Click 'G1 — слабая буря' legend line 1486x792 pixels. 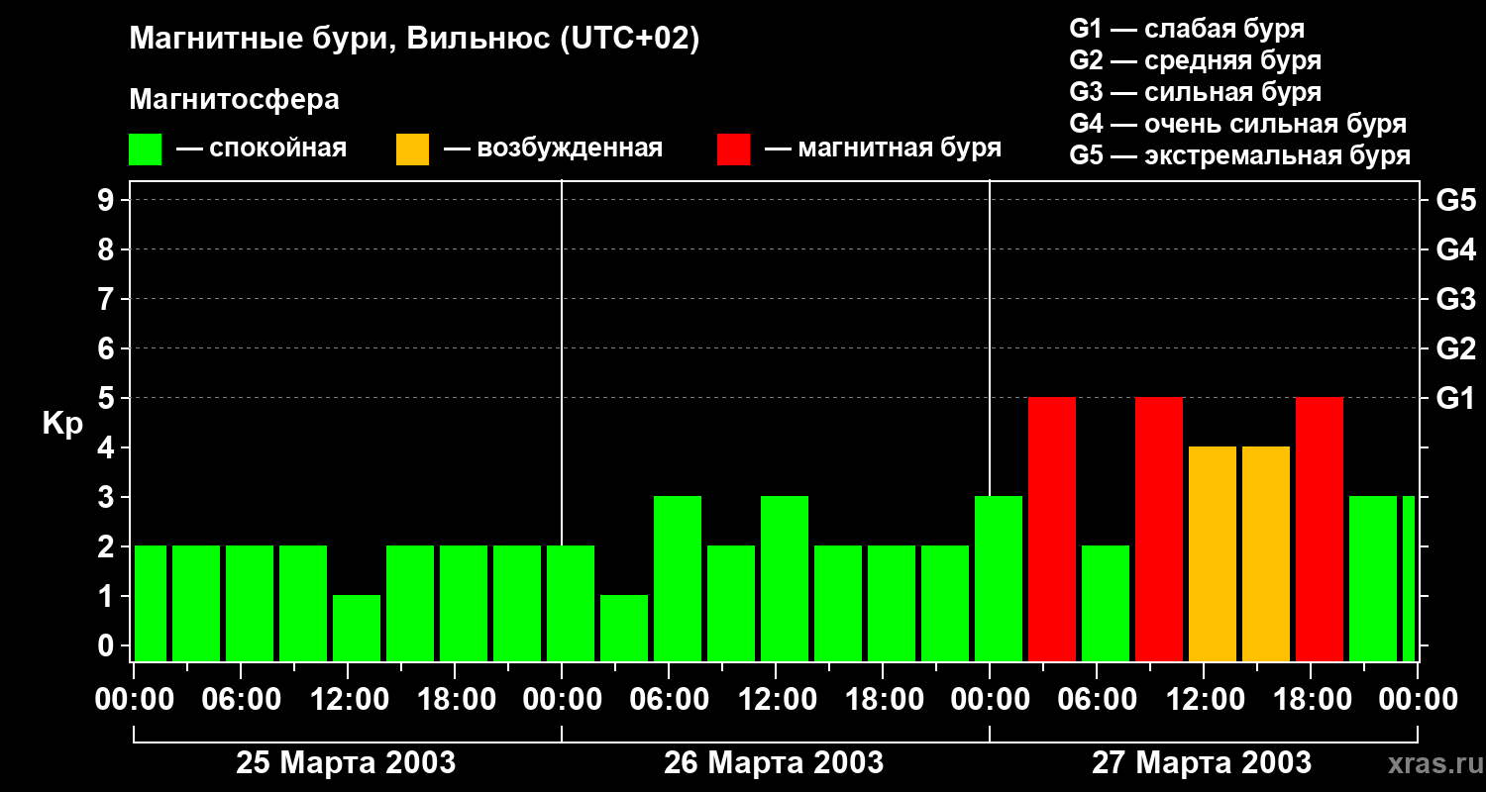(1187, 29)
